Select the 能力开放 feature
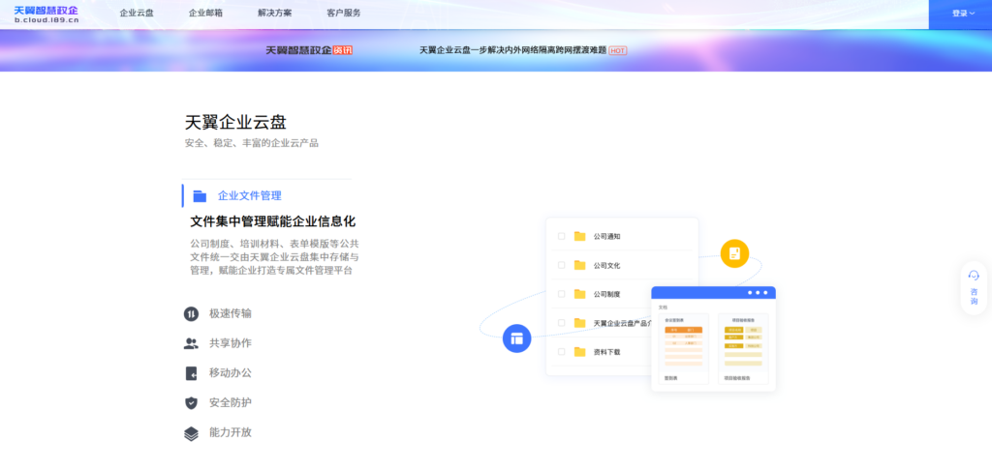Screen dimensions: 992x469 click(x=231, y=432)
